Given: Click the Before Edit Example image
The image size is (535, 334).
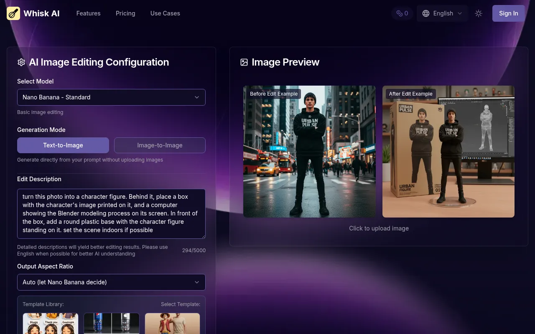Looking at the screenshot, I should click(310, 152).
